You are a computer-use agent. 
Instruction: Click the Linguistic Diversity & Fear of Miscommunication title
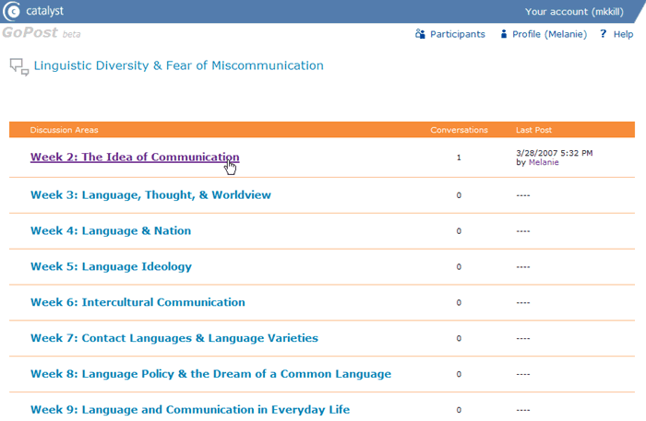[x=179, y=66]
